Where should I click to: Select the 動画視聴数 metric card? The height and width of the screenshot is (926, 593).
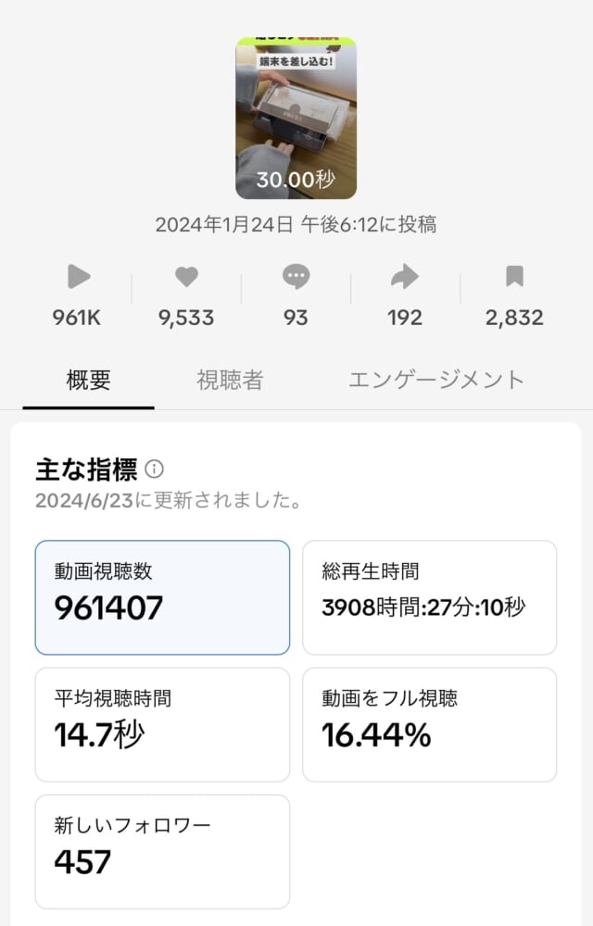[x=162, y=597]
